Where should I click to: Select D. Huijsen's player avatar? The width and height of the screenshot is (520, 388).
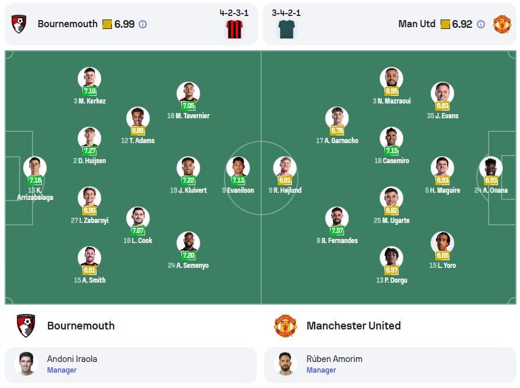click(x=89, y=138)
